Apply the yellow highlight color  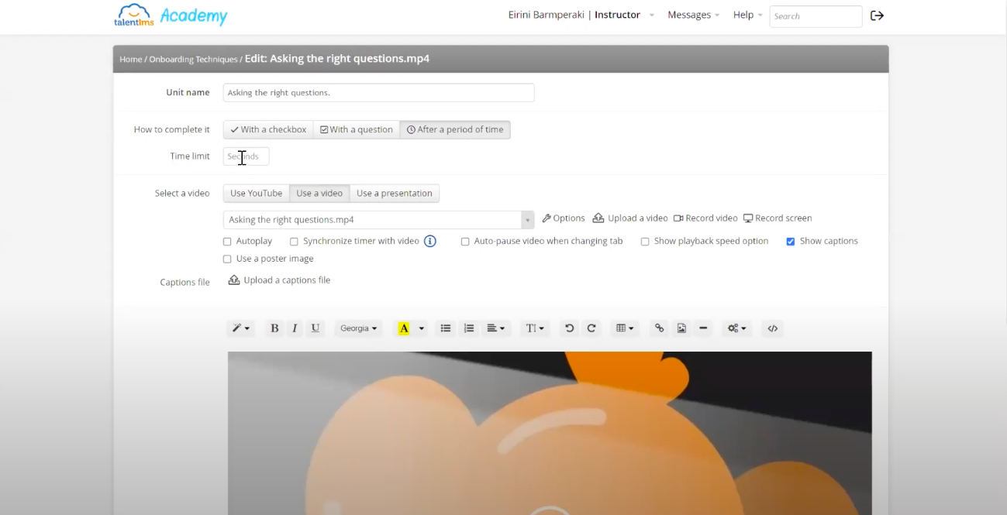pos(403,328)
